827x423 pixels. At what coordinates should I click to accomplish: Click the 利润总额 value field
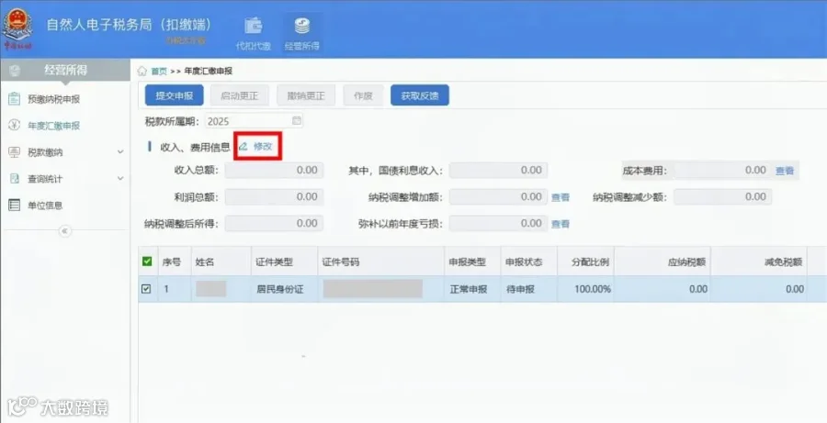274,197
